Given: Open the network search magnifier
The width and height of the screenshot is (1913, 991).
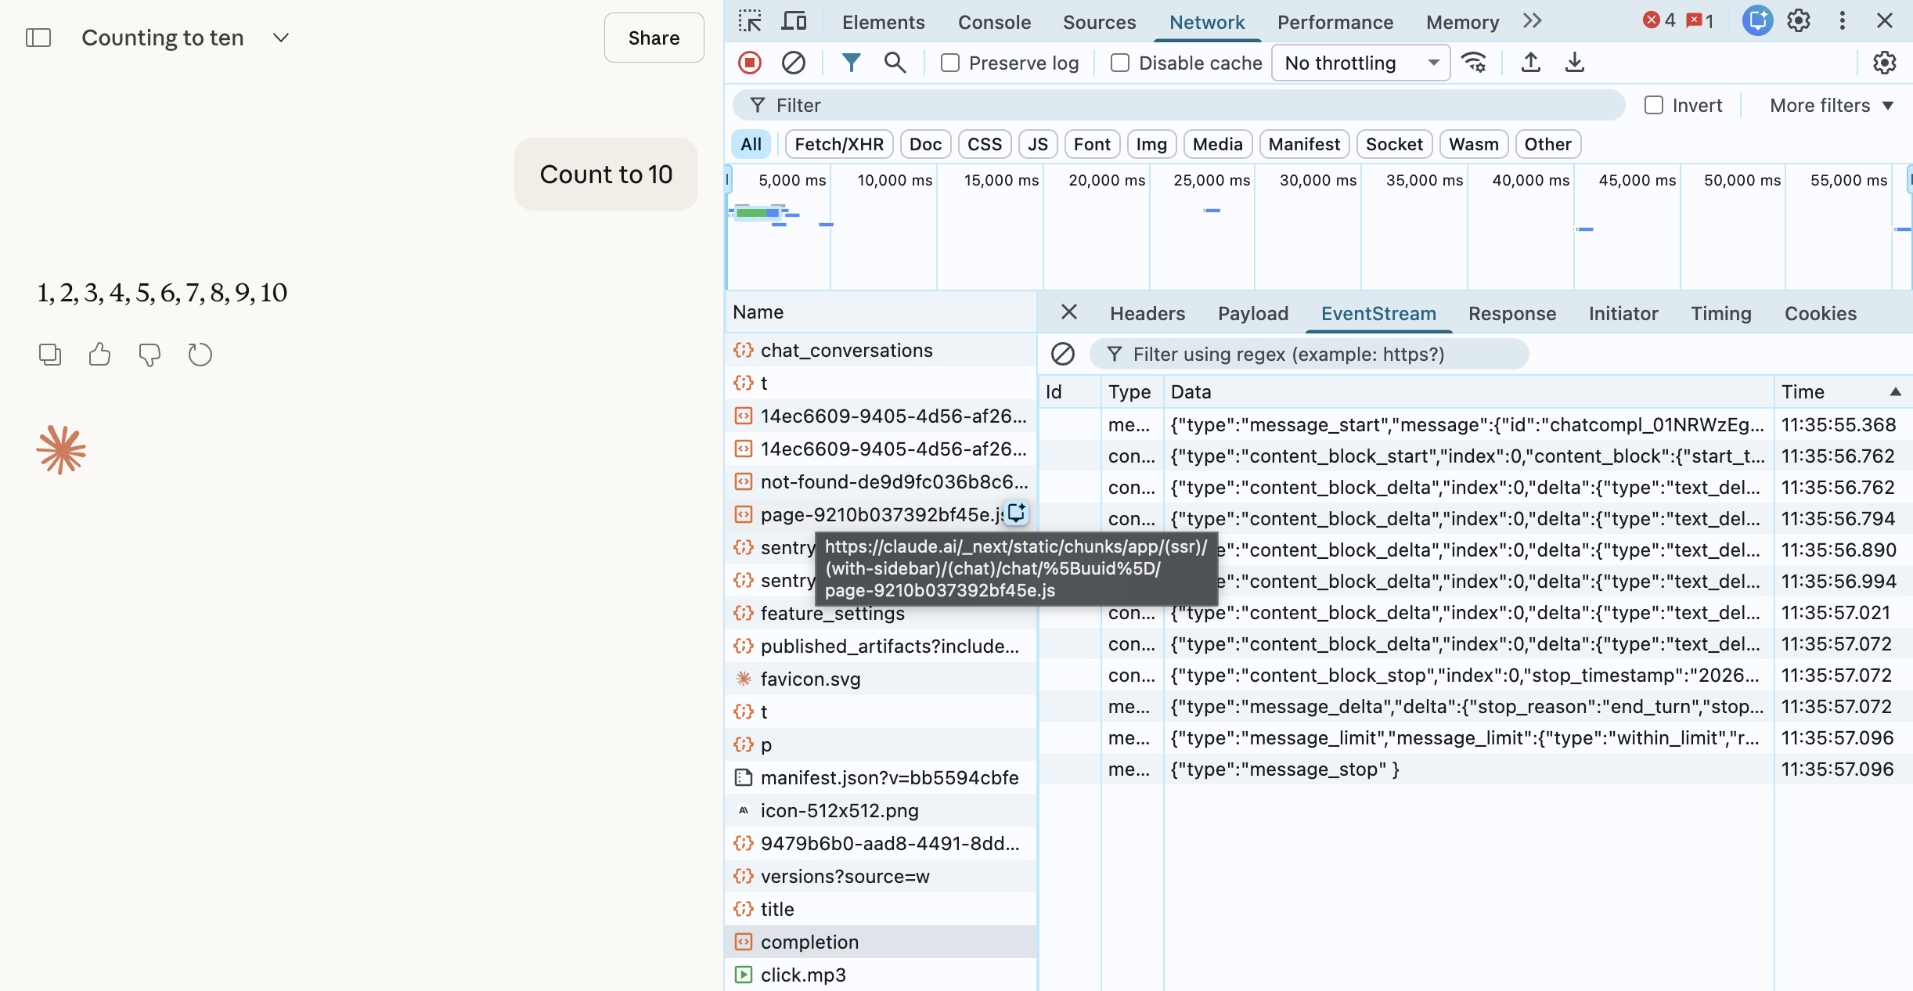Looking at the screenshot, I should (x=895, y=63).
